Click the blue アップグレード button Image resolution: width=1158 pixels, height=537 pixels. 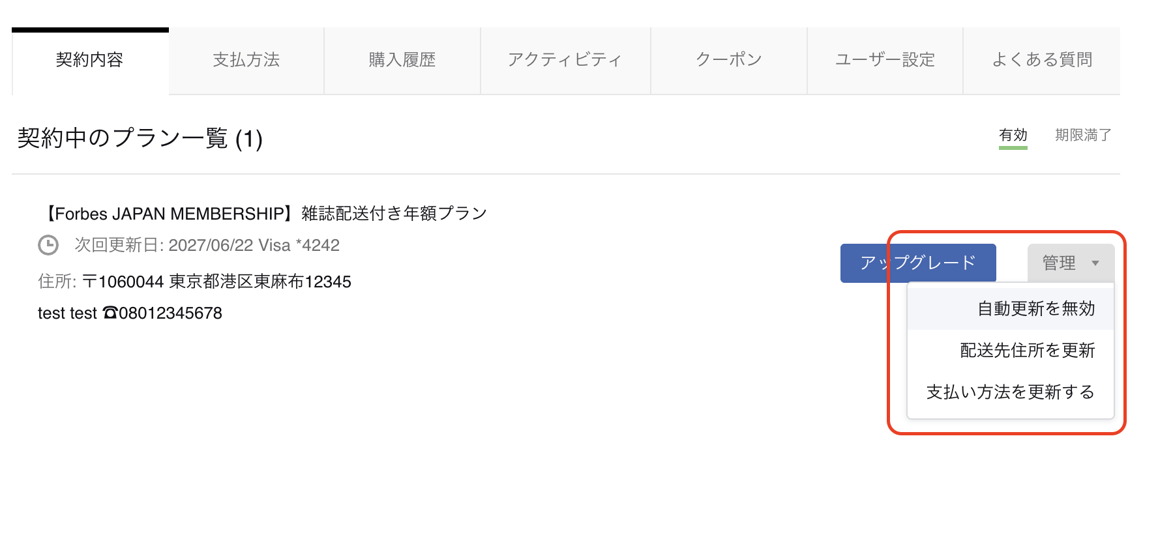pyautogui.click(x=918, y=263)
